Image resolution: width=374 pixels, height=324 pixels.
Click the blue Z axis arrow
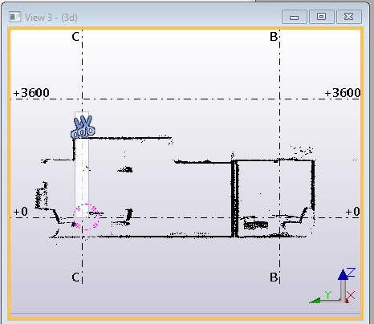pos(343,275)
